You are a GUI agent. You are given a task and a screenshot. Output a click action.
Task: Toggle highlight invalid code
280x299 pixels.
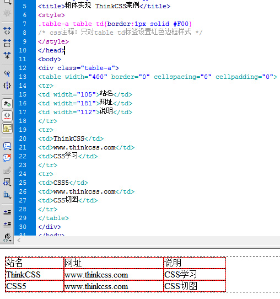[x=7, y=116]
